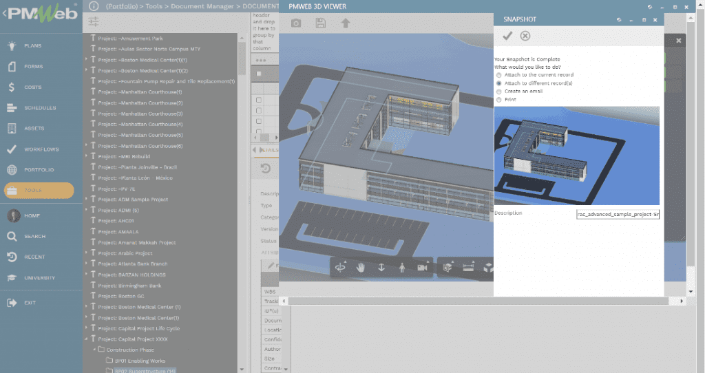Select the pan hand tool

point(361,268)
